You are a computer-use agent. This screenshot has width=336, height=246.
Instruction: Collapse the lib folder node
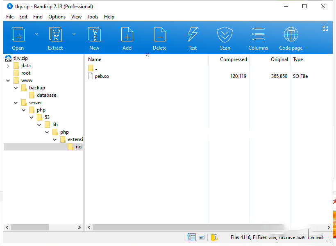(39, 125)
